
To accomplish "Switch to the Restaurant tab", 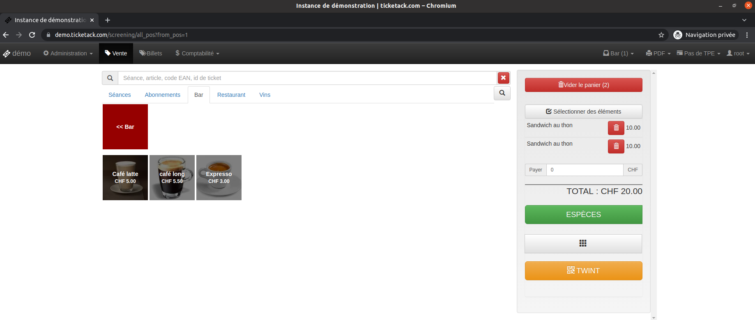I will point(231,95).
